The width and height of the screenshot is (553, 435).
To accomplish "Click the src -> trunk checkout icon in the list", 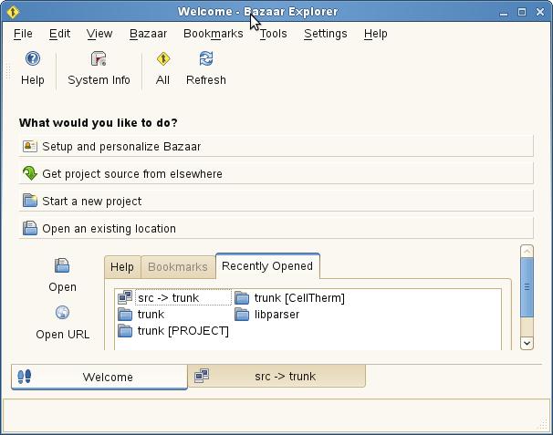I will coord(125,297).
